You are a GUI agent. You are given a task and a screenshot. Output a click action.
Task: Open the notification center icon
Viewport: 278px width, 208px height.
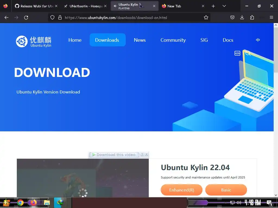pos(269,203)
